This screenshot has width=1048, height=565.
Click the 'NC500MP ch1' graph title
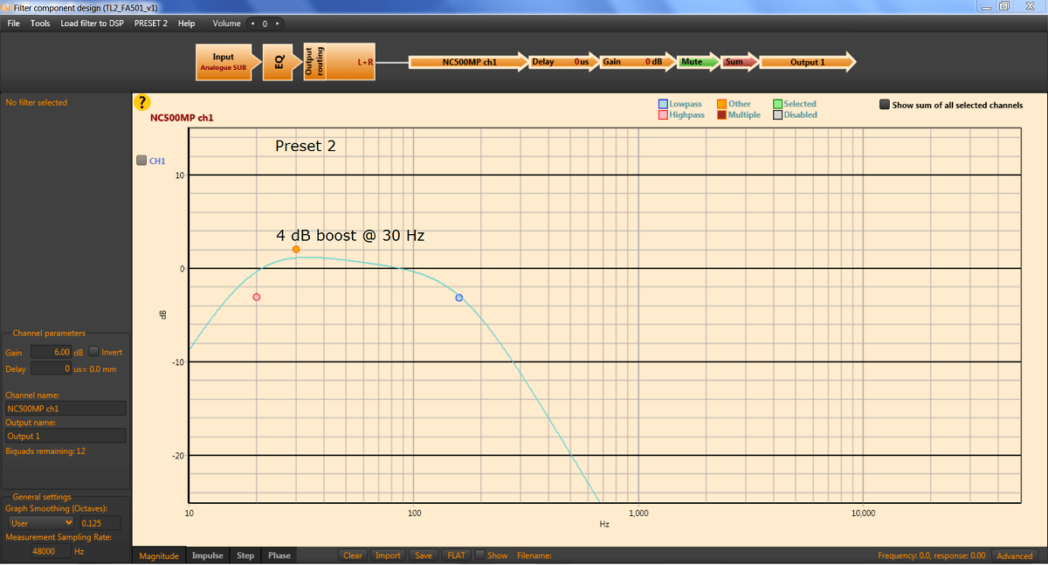(x=182, y=117)
